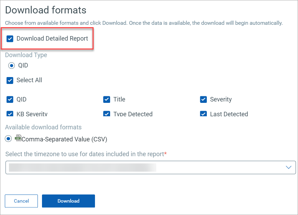Click the Comma-Separated Value (CSV) label
298x215 pixels.
point(64,139)
